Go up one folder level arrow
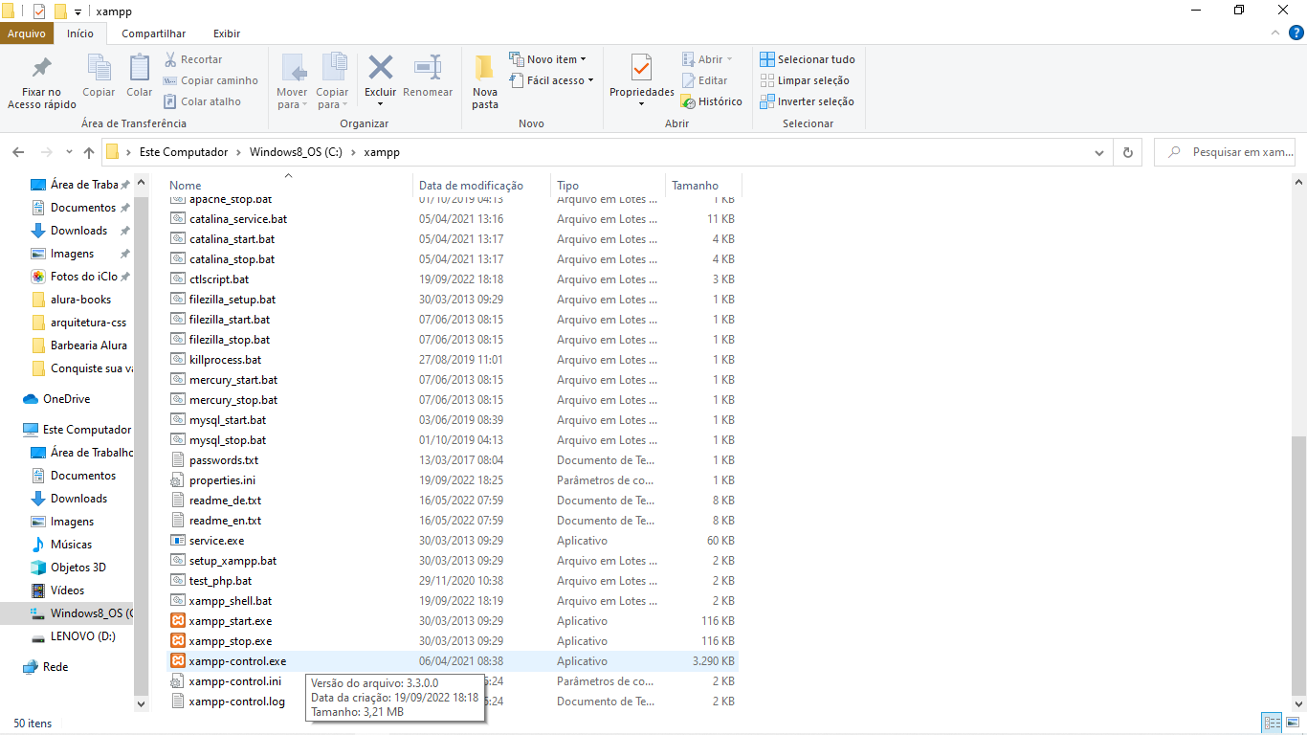This screenshot has height=735, width=1307. (x=89, y=152)
